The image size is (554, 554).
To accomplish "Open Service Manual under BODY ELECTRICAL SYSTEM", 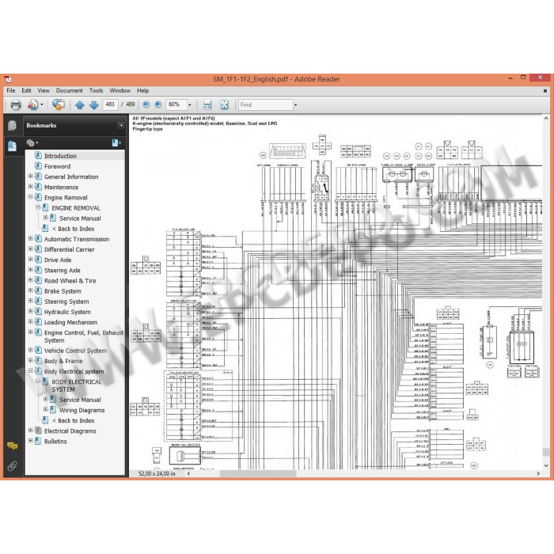I will [80, 400].
